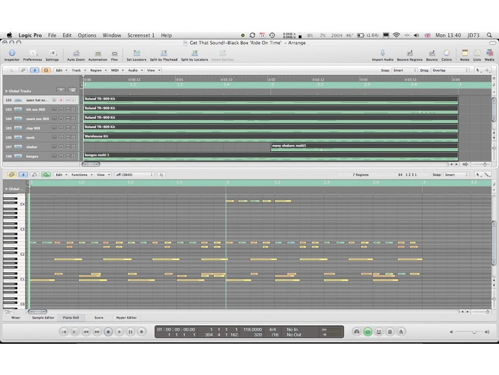Image resolution: width=499 pixels, height=375 pixels.
Task: Select the Warehouse Kit region
Action: [271, 138]
